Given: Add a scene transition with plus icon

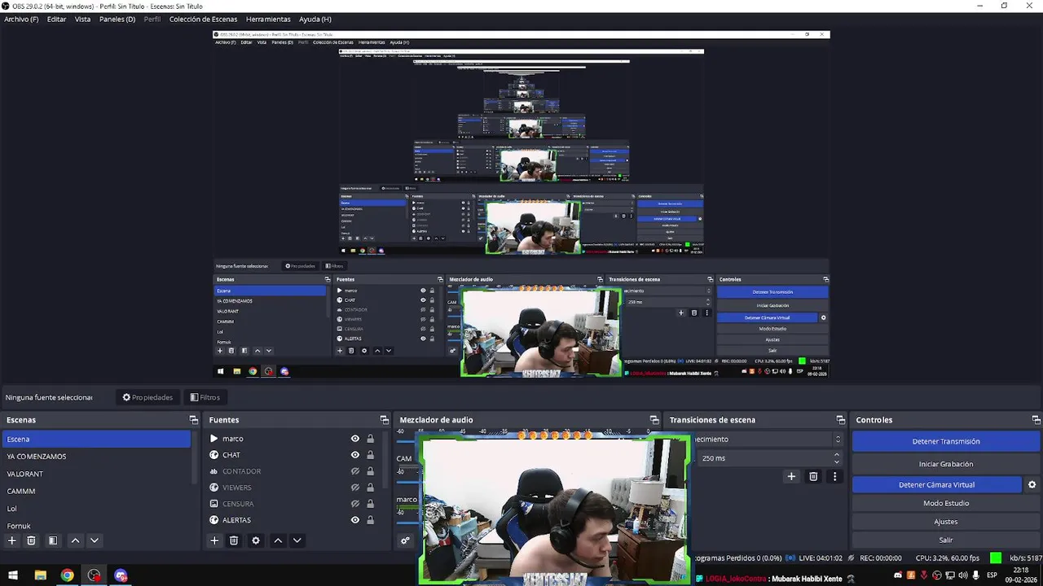Looking at the screenshot, I should (x=791, y=477).
